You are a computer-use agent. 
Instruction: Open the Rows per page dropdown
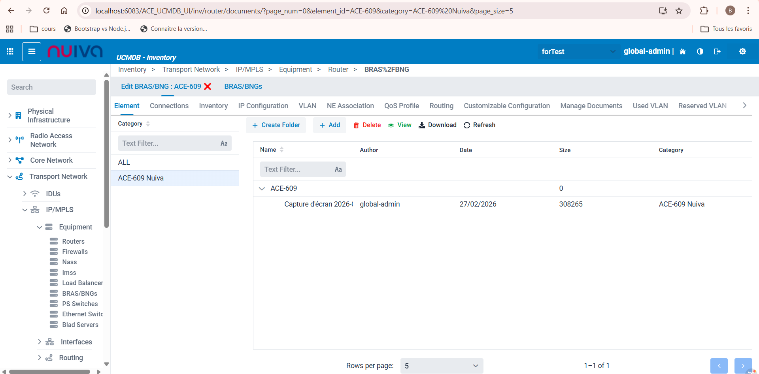pyautogui.click(x=441, y=366)
